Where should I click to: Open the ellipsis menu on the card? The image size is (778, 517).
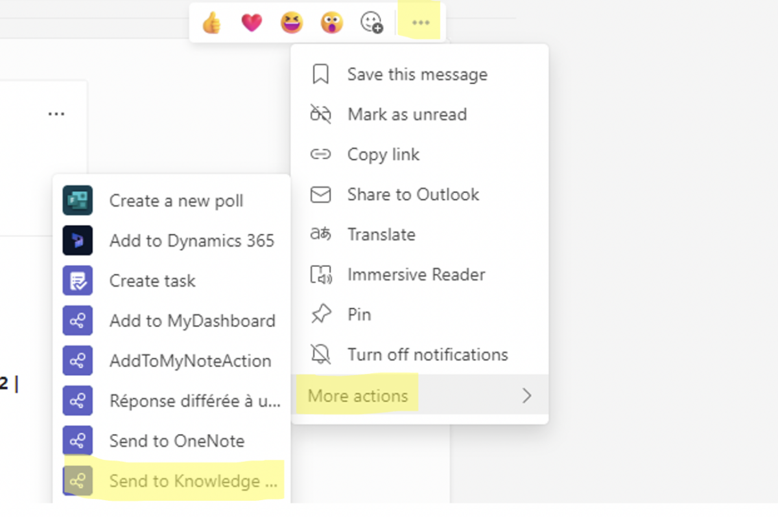[56, 114]
